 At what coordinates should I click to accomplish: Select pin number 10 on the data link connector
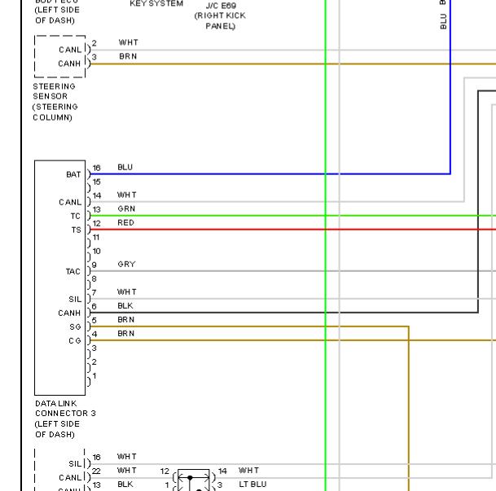pos(96,251)
